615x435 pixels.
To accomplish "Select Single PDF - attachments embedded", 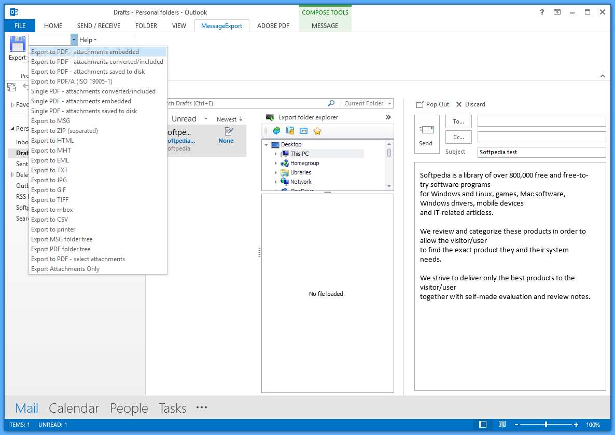I will pyautogui.click(x=98, y=101).
